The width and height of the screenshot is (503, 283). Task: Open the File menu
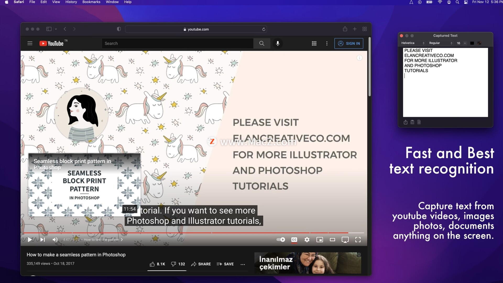pyautogui.click(x=32, y=2)
